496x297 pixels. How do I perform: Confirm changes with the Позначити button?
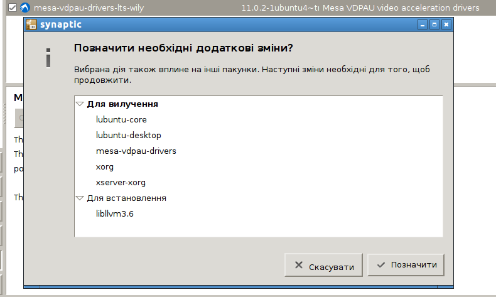(406, 265)
